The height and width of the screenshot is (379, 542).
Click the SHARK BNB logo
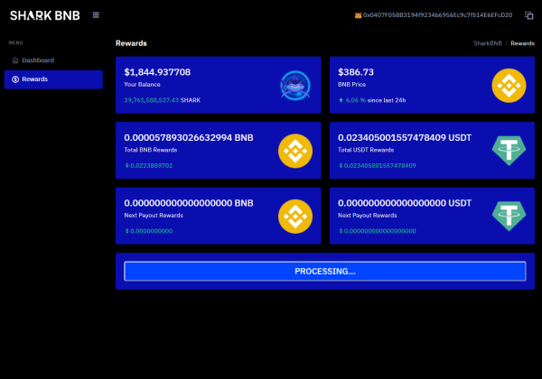(45, 15)
